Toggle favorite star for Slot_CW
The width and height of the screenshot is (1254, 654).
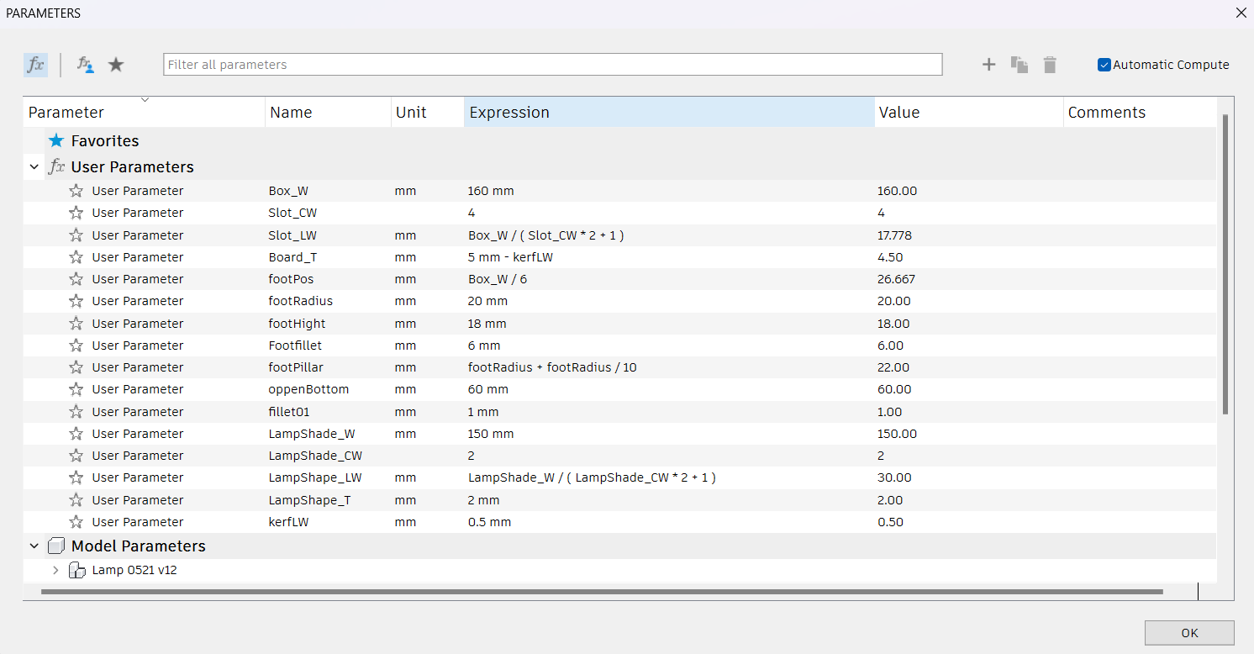click(76, 213)
